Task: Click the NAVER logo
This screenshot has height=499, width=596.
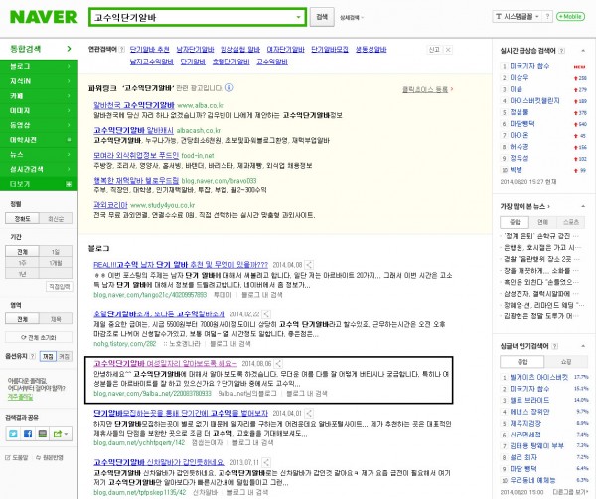Action: pyautogui.click(x=44, y=17)
